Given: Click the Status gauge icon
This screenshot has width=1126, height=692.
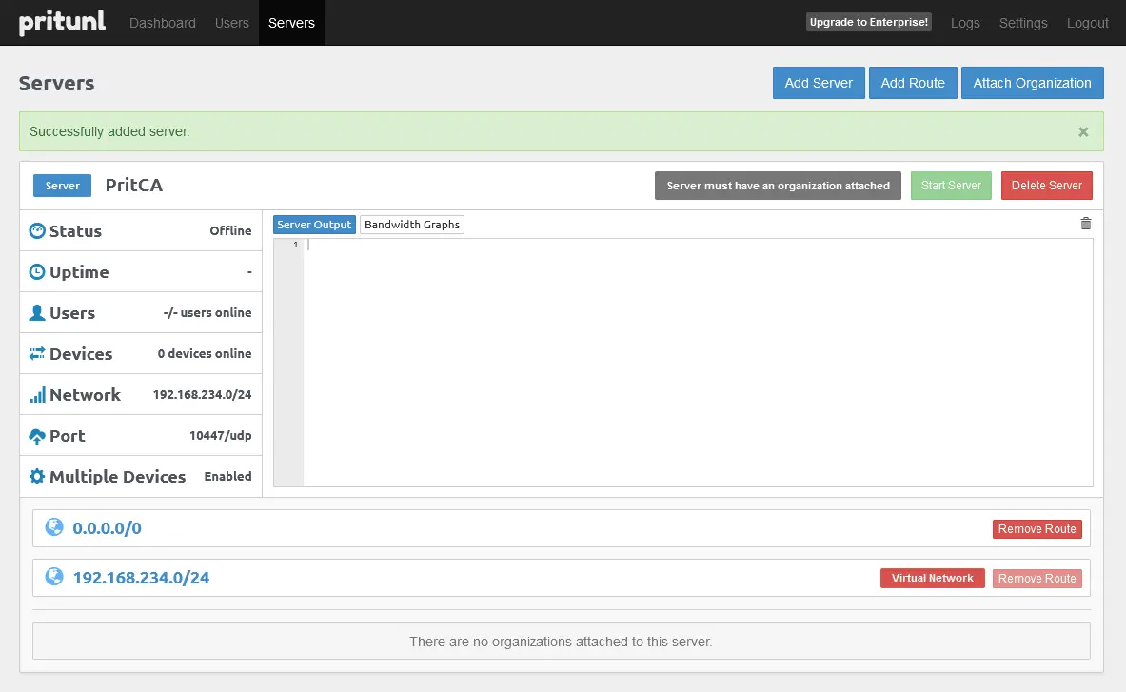Looking at the screenshot, I should coord(36,230).
